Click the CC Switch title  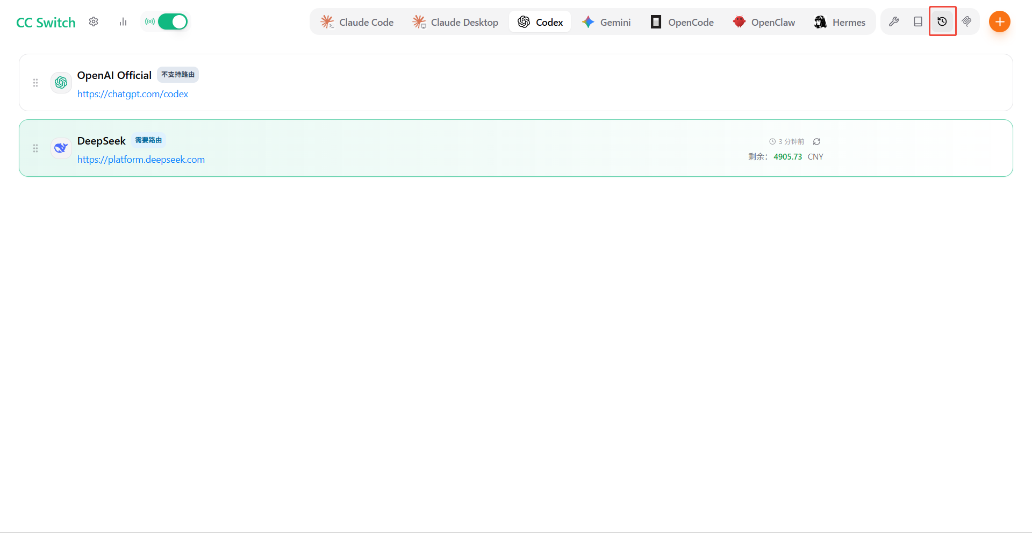tap(46, 23)
